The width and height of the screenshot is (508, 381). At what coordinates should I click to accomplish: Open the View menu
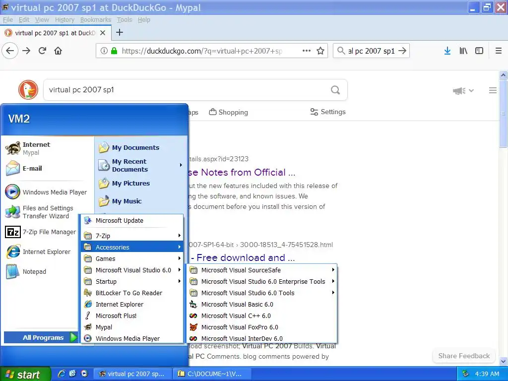42,20
